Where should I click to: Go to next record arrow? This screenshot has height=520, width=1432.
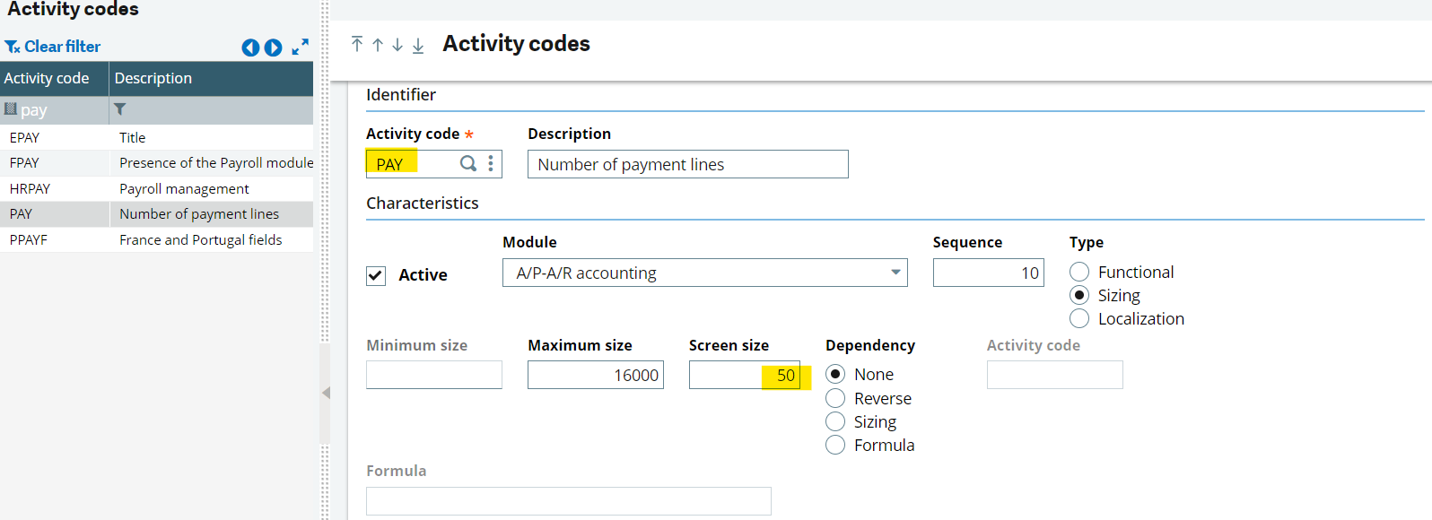click(397, 45)
